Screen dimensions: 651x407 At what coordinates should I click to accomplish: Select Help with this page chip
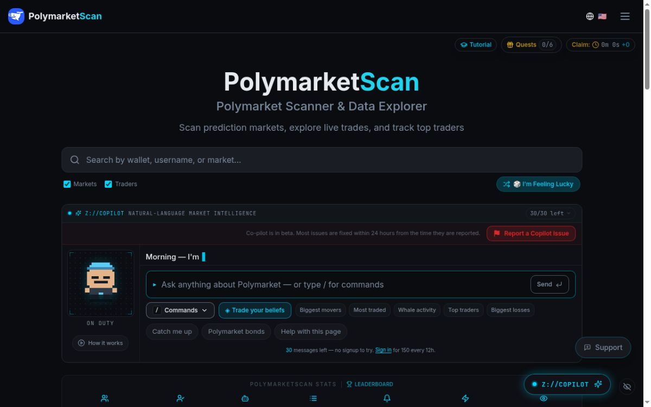311,332
